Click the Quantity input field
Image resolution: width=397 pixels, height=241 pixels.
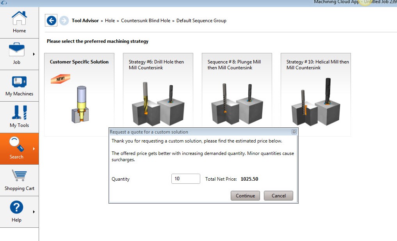coord(185,179)
